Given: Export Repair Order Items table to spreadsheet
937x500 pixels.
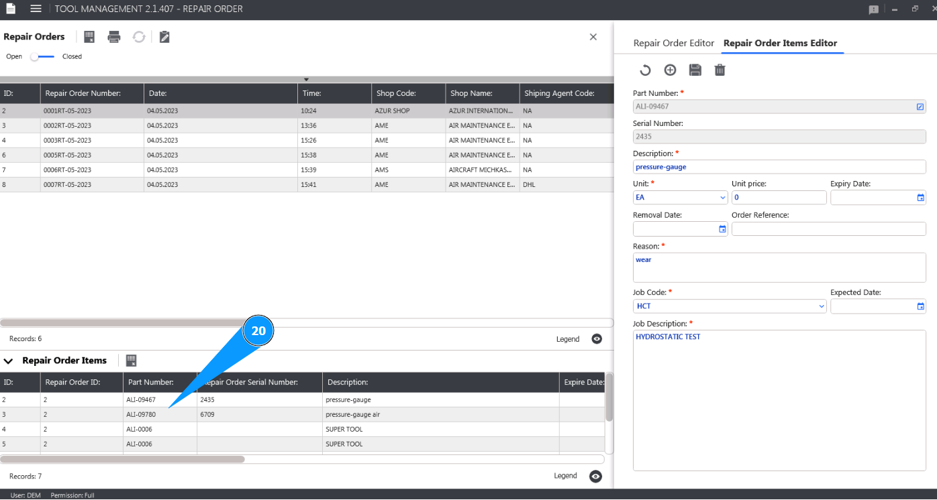Looking at the screenshot, I should pyautogui.click(x=132, y=361).
